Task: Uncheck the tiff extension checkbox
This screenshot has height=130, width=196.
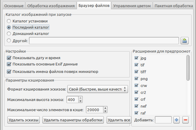Action: coord(136,71)
